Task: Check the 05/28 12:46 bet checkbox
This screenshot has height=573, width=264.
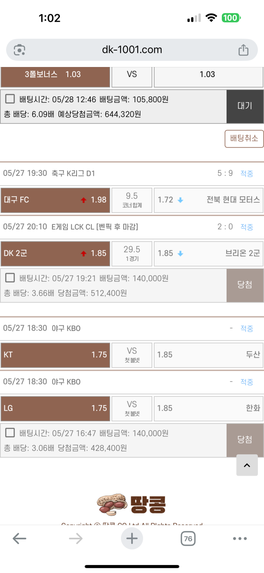Action: 10,99
